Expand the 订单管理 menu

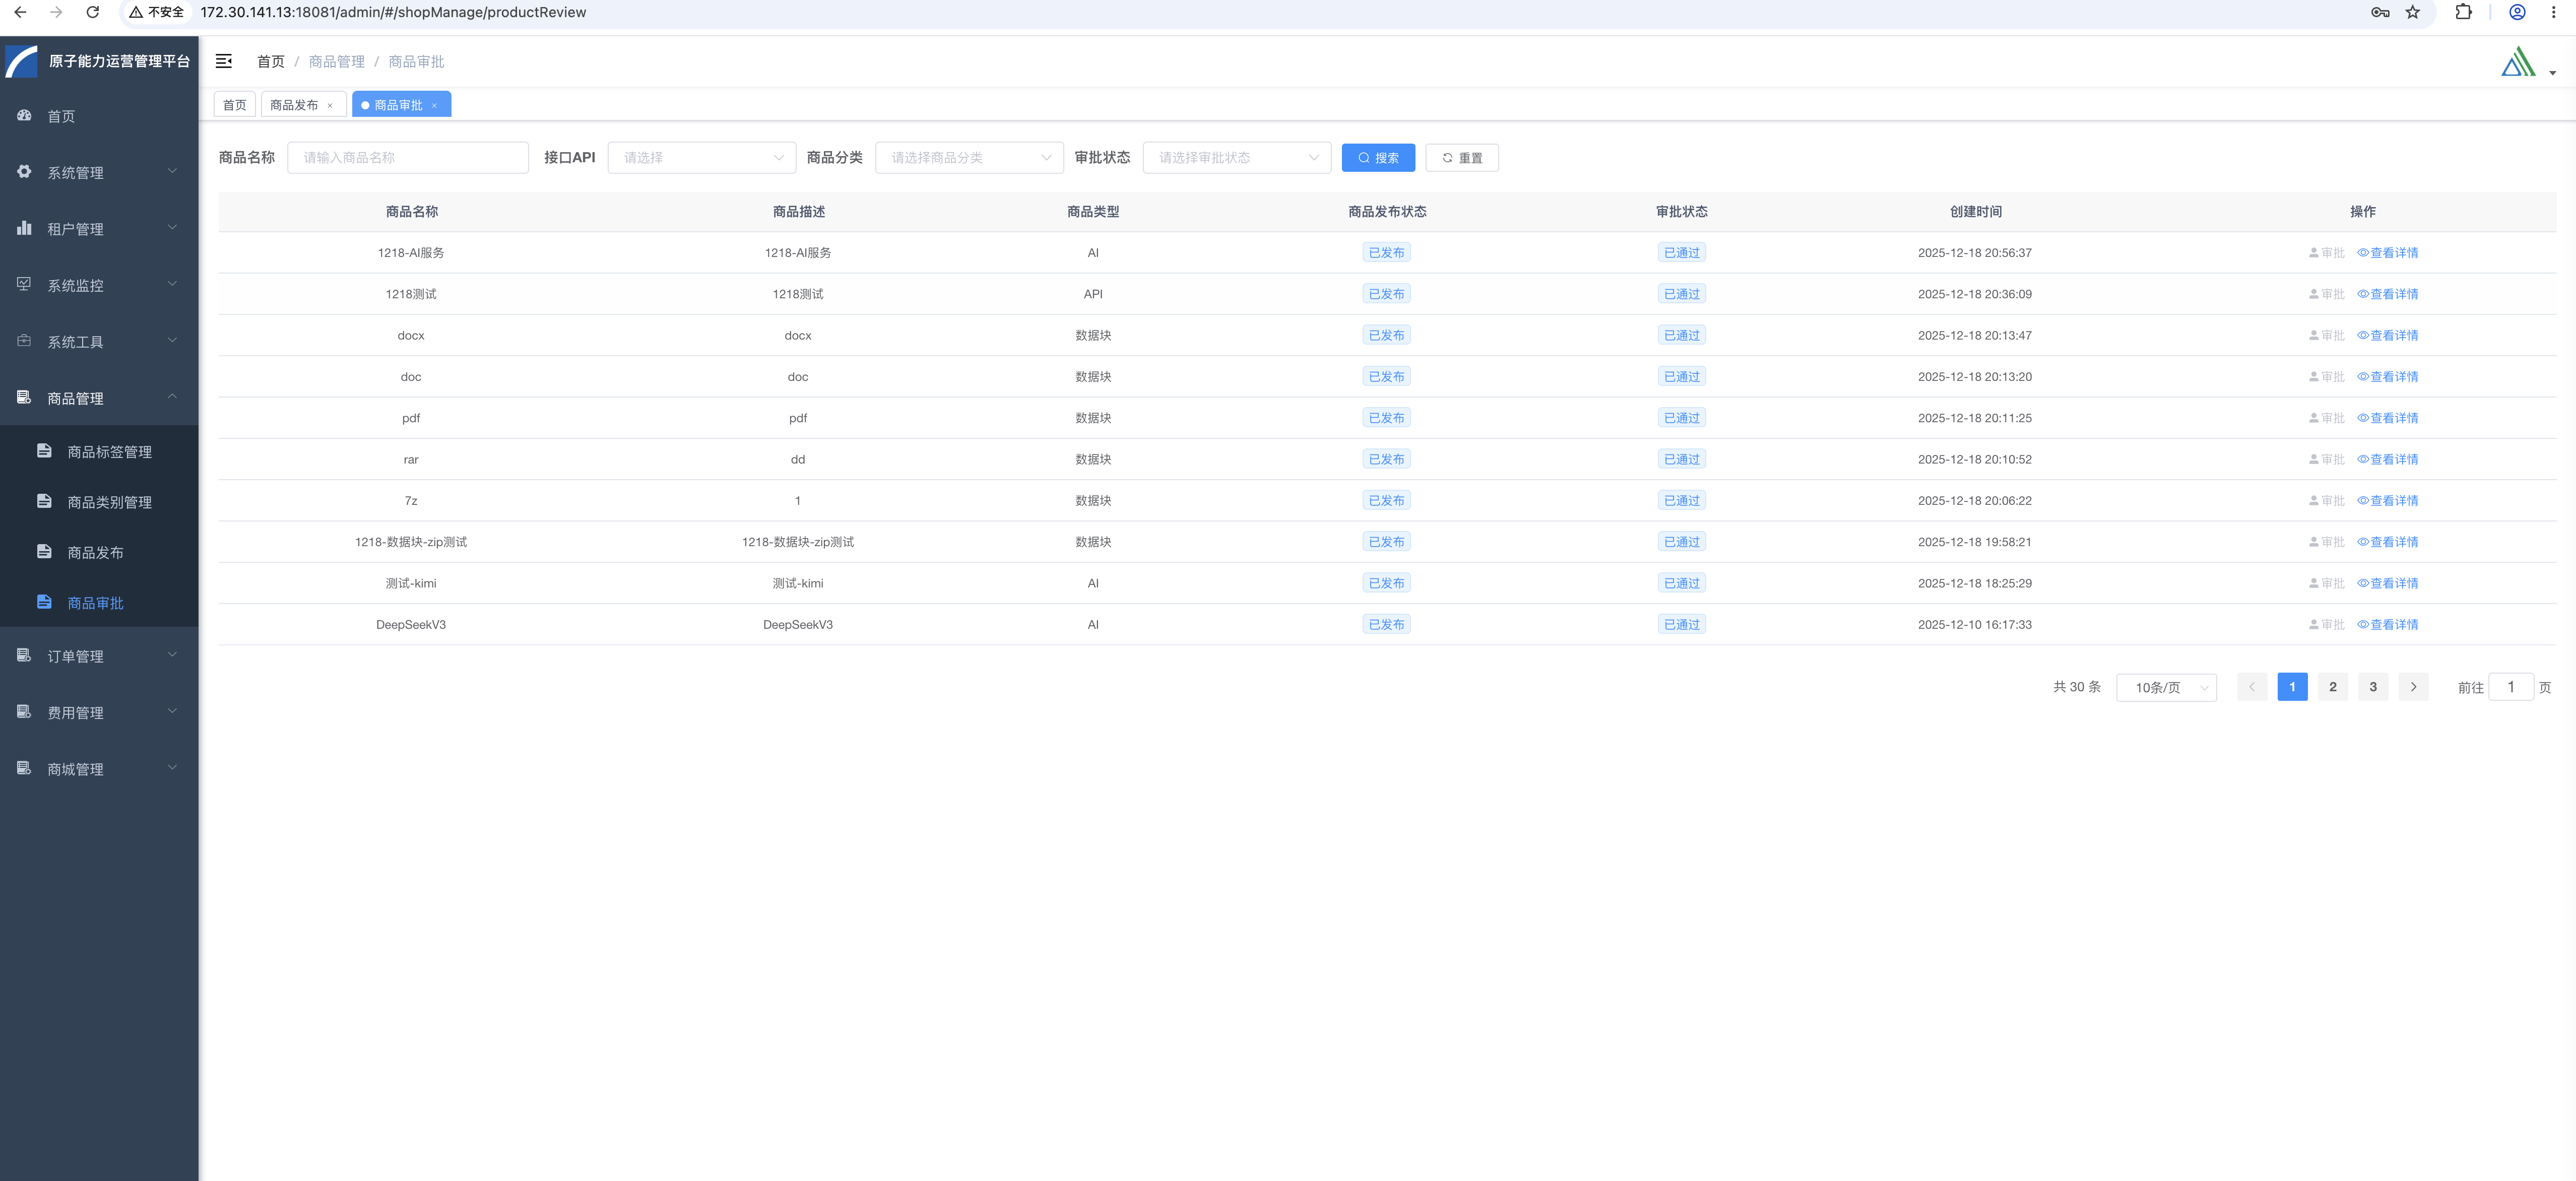tap(99, 656)
